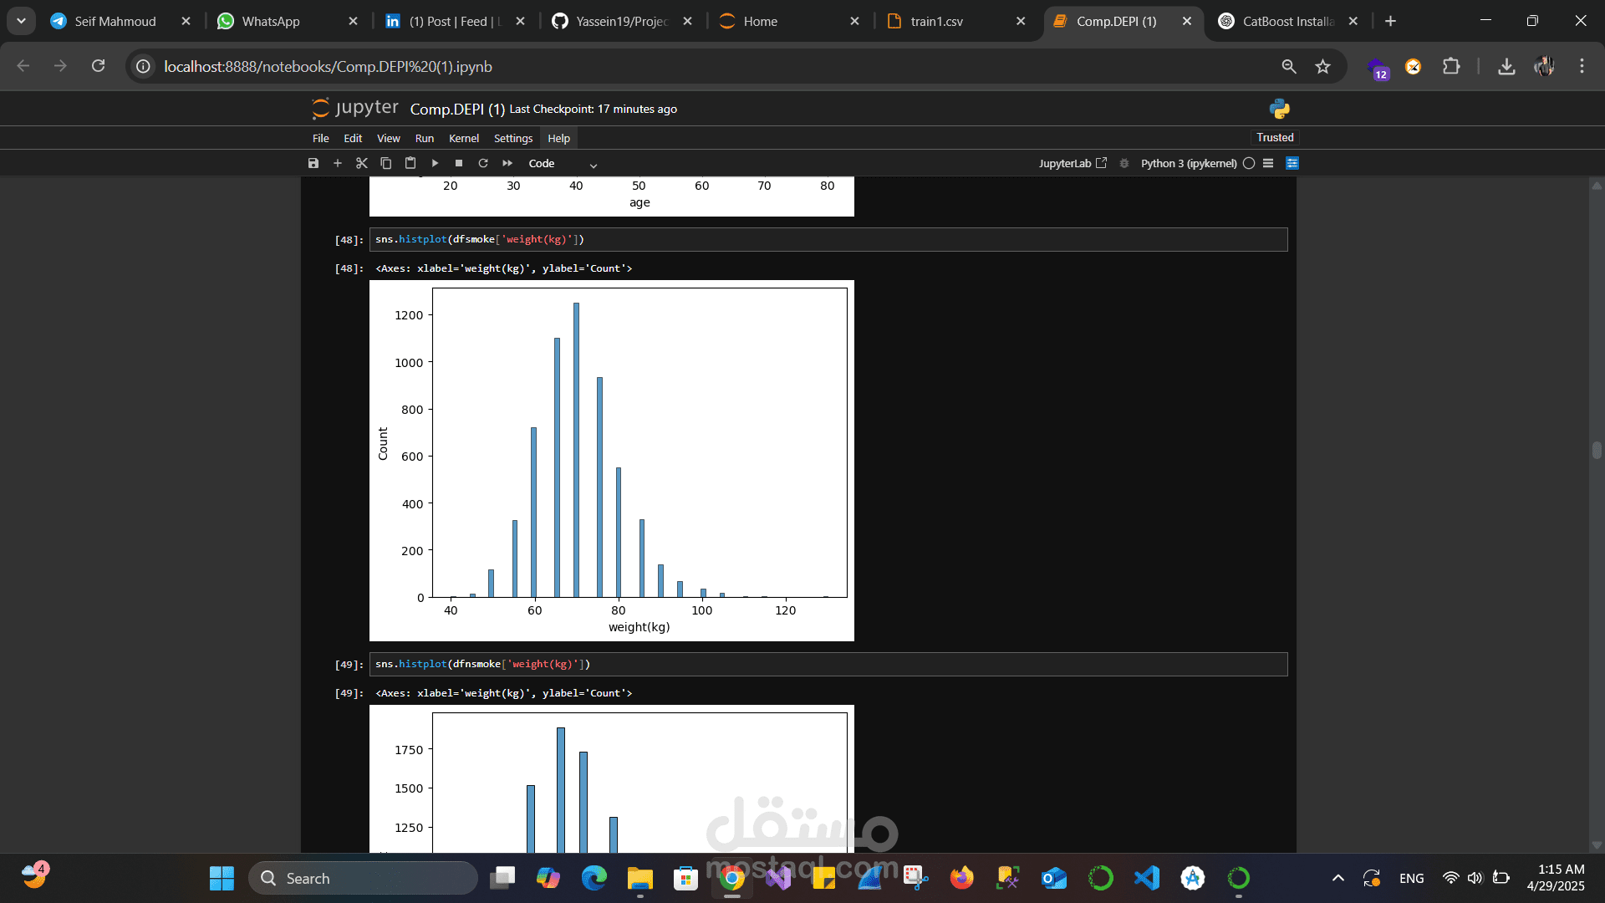
Task: Toggle the table of contents lines icon
Action: pos(1268,163)
